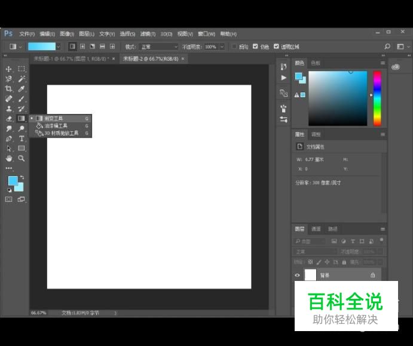
Task: Toggle Quick Mask mode
Action: [x=8, y=199]
